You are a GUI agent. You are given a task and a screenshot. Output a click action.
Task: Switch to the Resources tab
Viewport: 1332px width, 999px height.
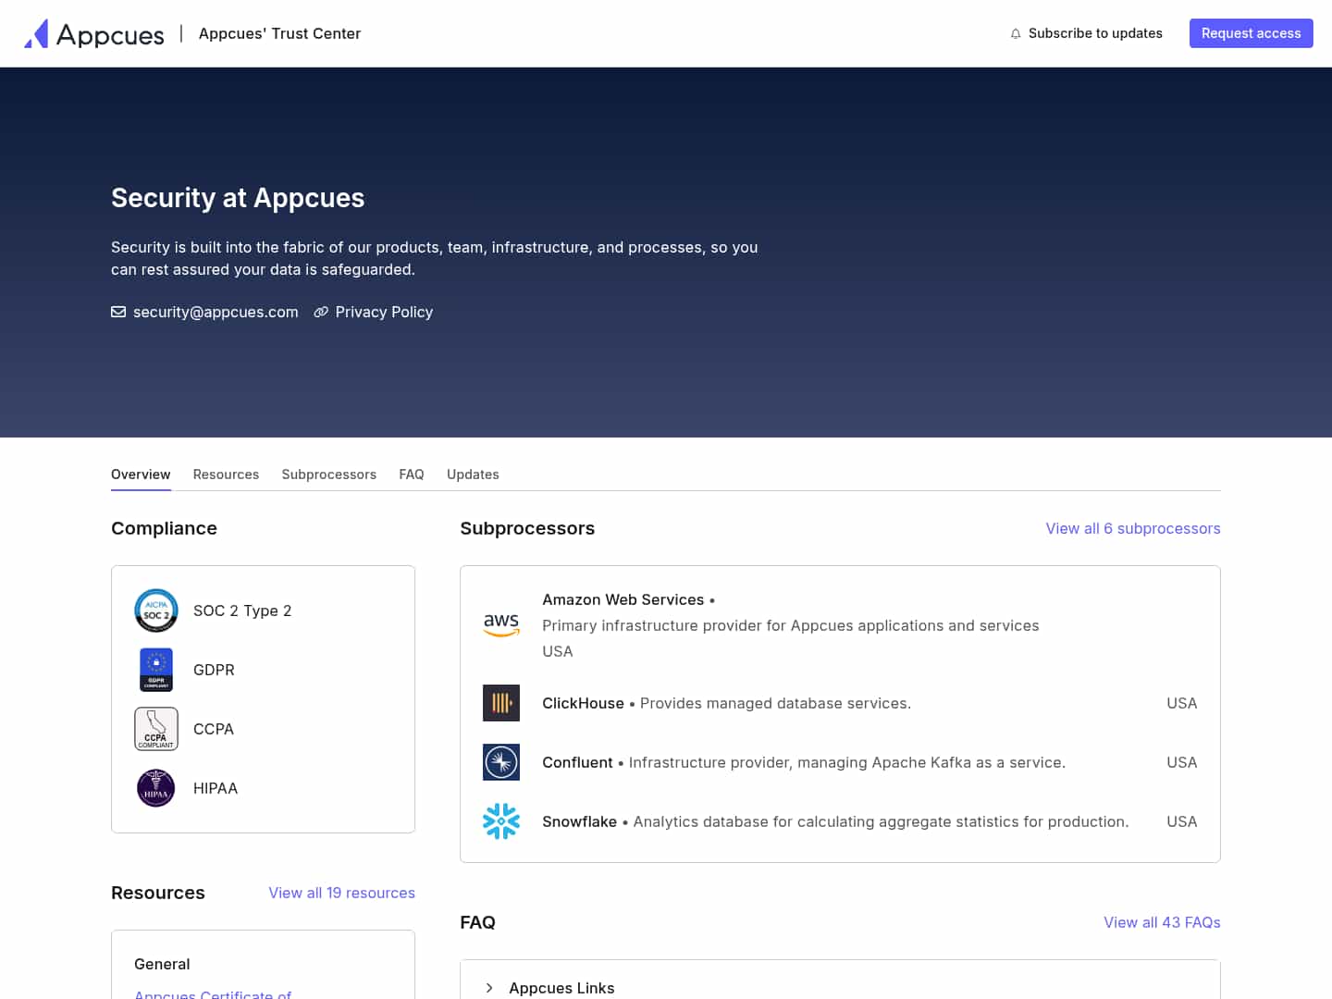click(x=226, y=475)
